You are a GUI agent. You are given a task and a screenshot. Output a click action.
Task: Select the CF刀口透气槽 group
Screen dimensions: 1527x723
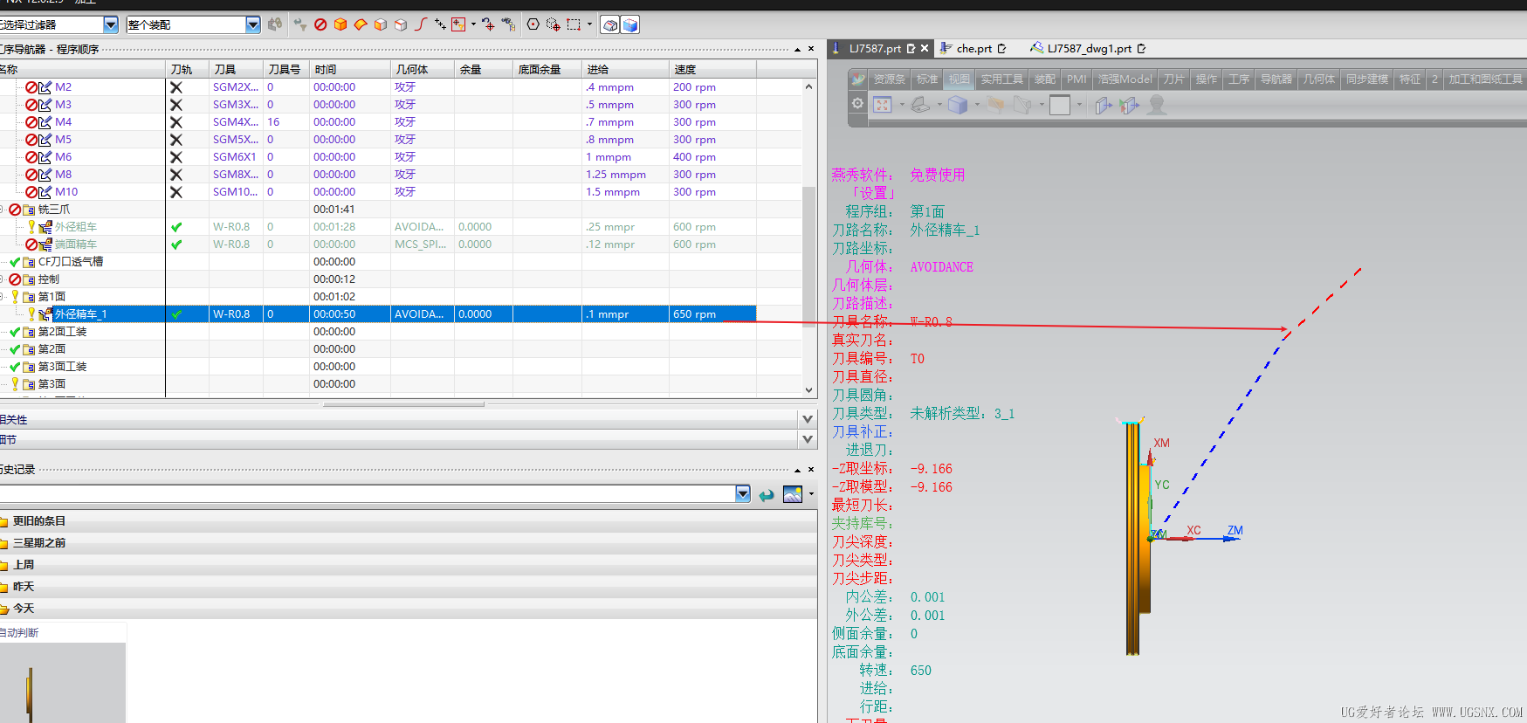point(70,261)
